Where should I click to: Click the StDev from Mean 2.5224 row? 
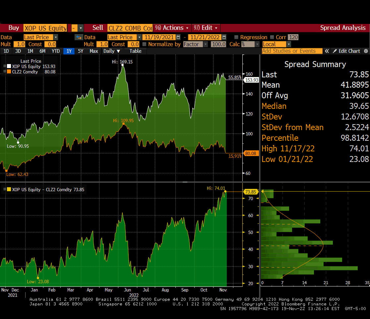point(315,127)
